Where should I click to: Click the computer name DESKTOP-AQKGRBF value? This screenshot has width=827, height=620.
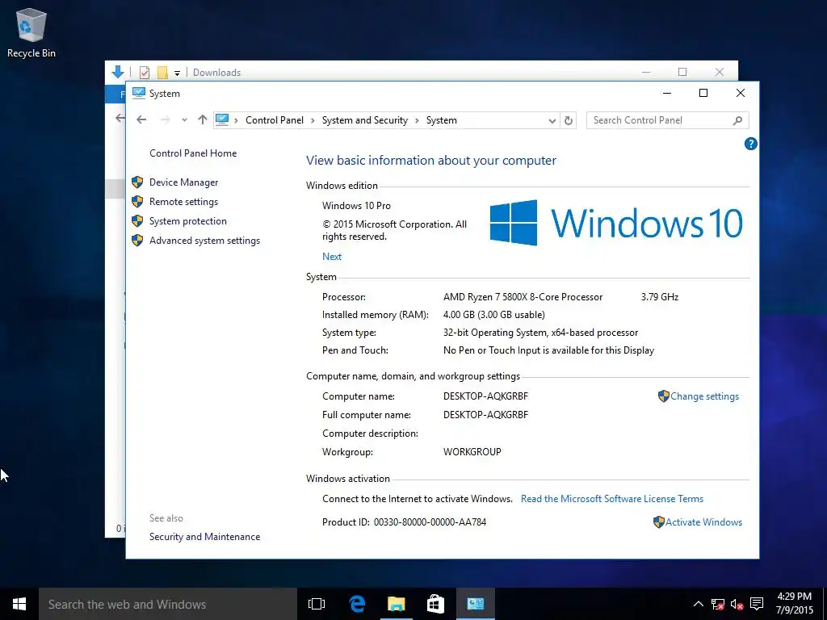(x=485, y=396)
